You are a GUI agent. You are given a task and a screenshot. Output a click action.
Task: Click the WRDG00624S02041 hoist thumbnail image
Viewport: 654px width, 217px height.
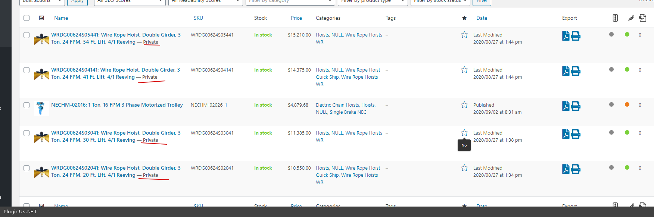[41, 172]
